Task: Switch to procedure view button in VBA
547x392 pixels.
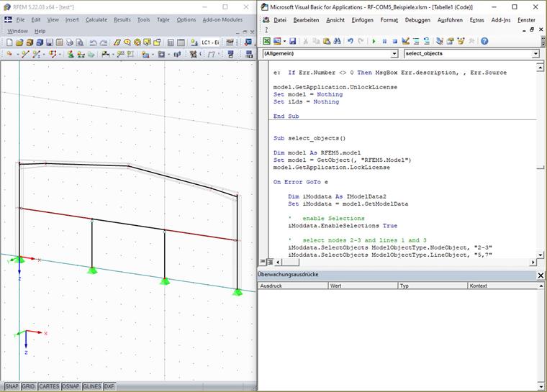Action: [263, 262]
